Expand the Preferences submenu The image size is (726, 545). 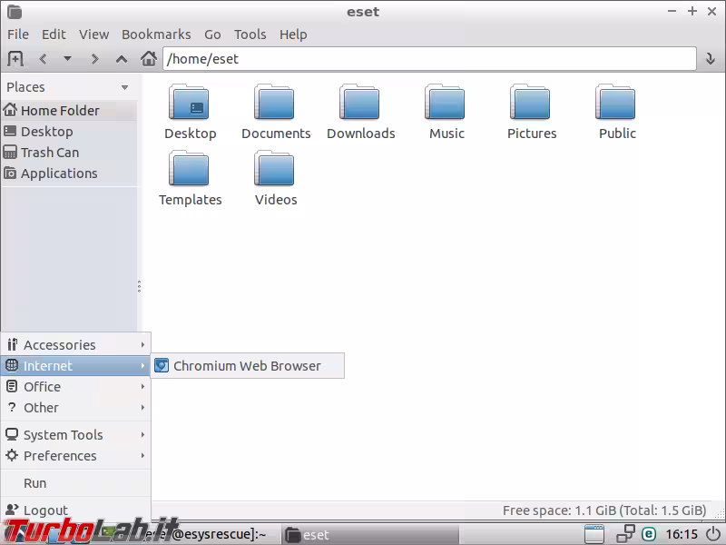74,456
